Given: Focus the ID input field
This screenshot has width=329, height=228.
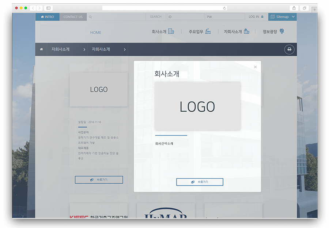Looking at the screenshot, I should pyautogui.click(x=185, y=16).
